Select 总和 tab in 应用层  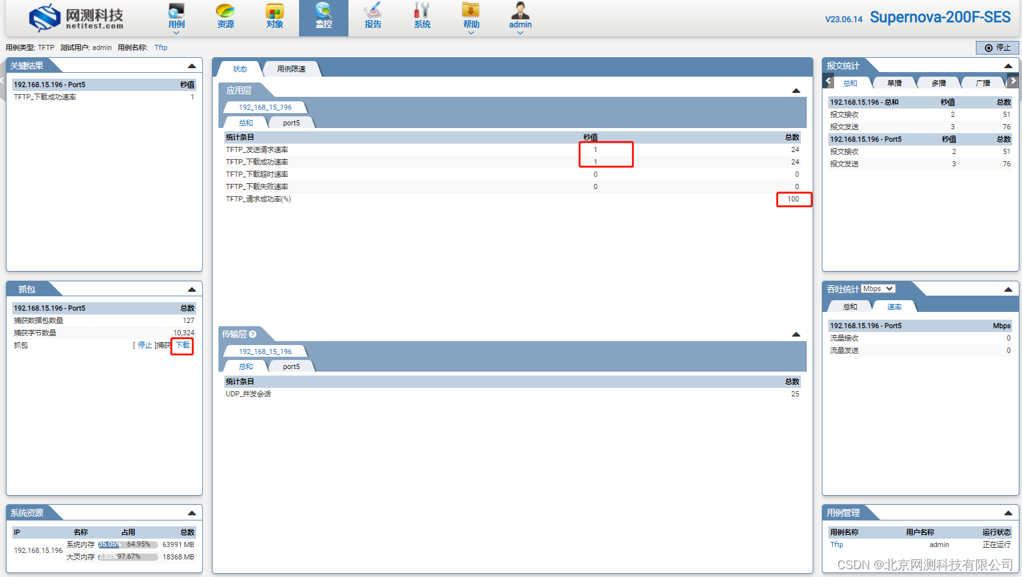246,123
